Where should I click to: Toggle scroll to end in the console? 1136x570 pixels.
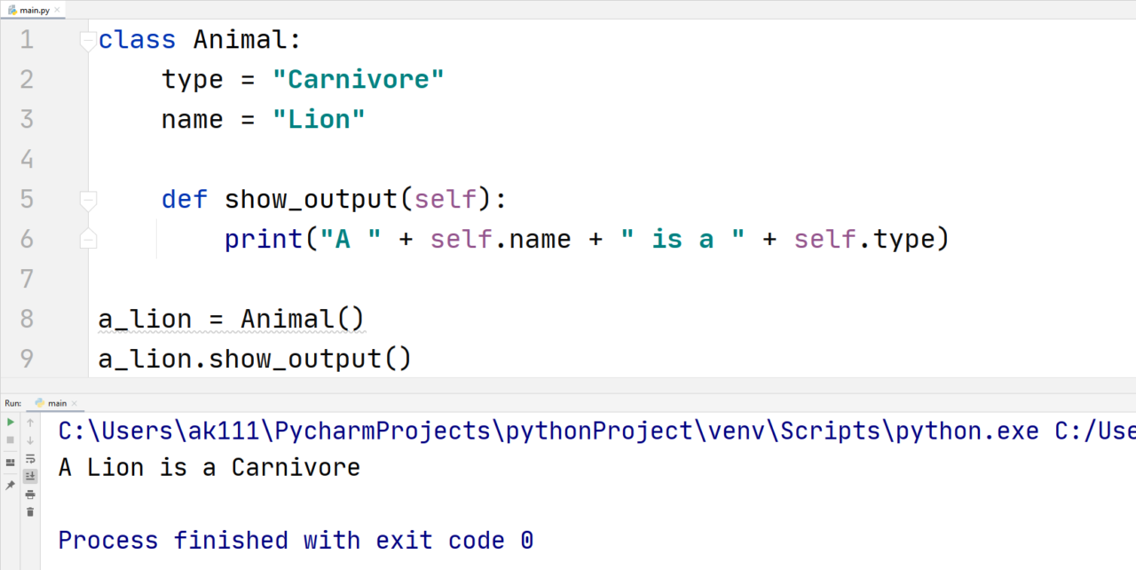pos(30,476)
